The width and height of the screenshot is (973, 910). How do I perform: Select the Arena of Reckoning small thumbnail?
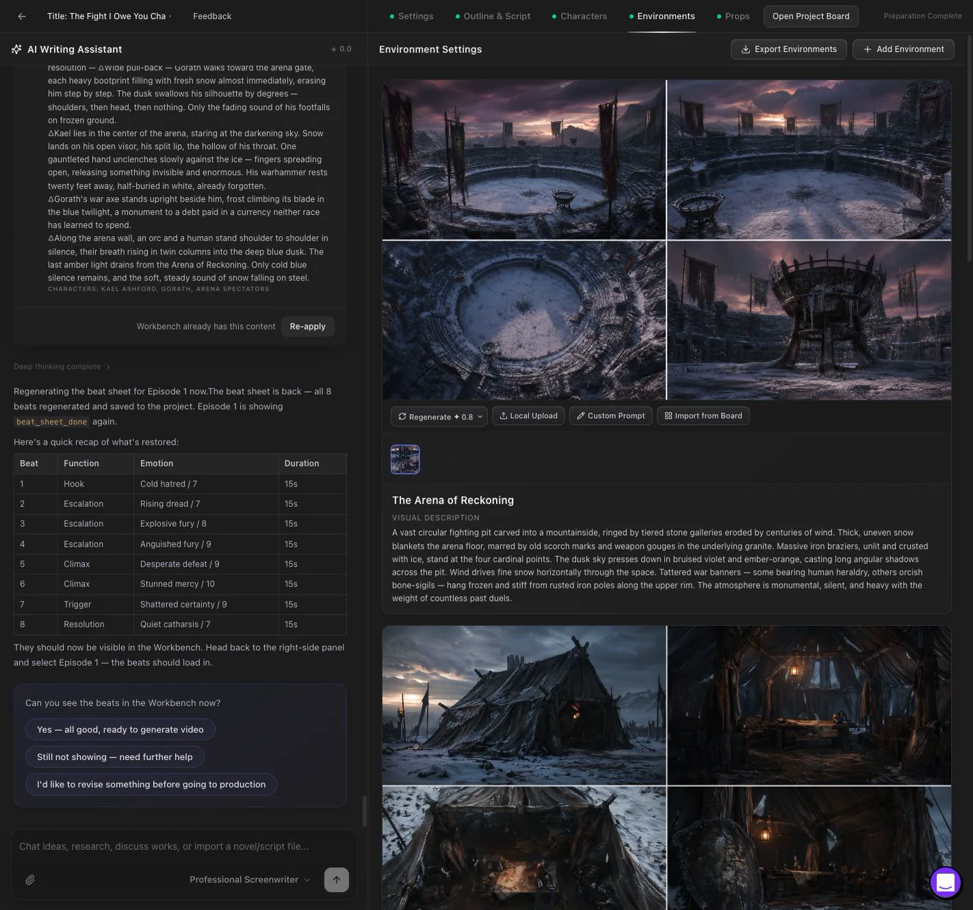click(405, 460)
